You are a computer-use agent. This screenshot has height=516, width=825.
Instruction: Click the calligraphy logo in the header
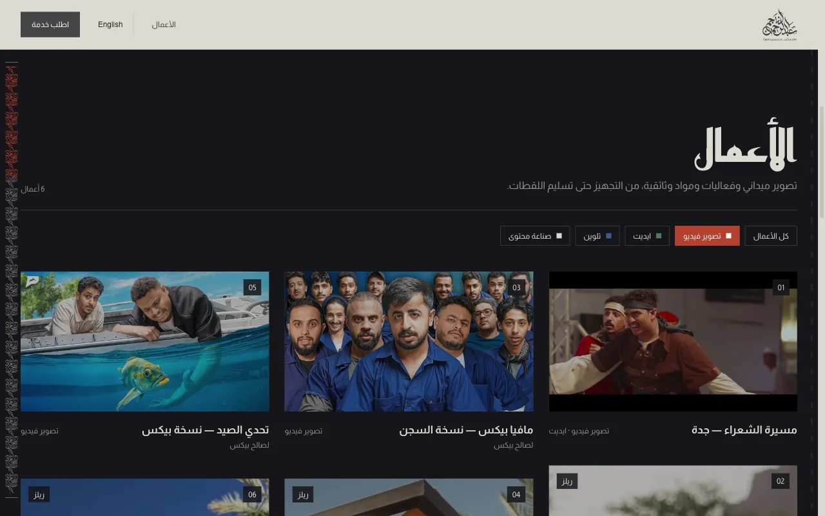780,25
